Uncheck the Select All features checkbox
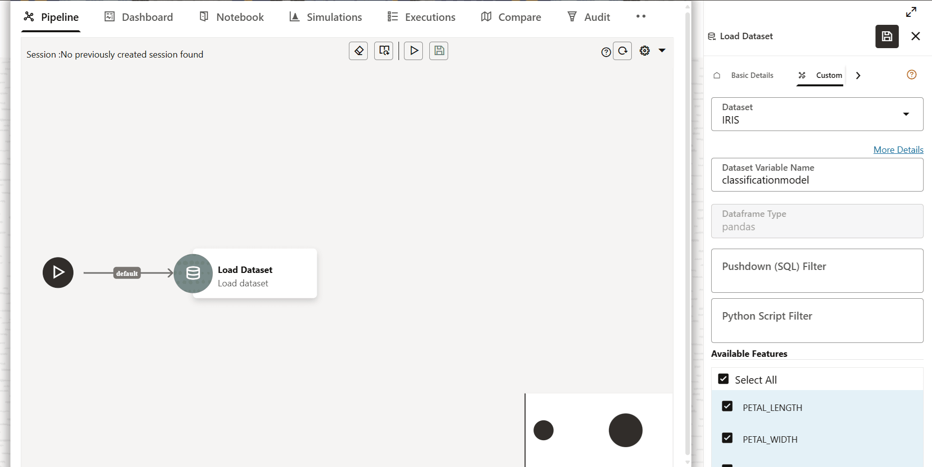 coord(724,378)
